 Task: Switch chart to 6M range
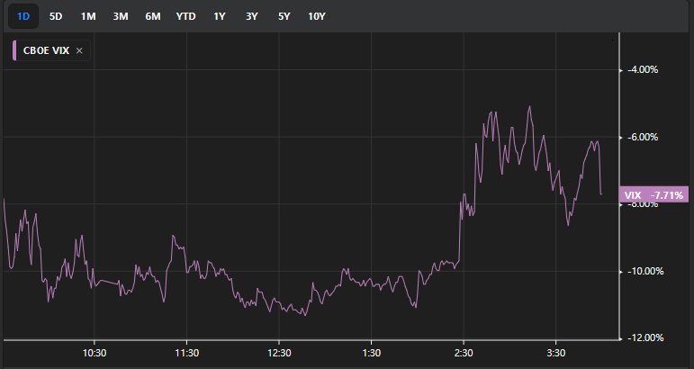tap(153, 16)
